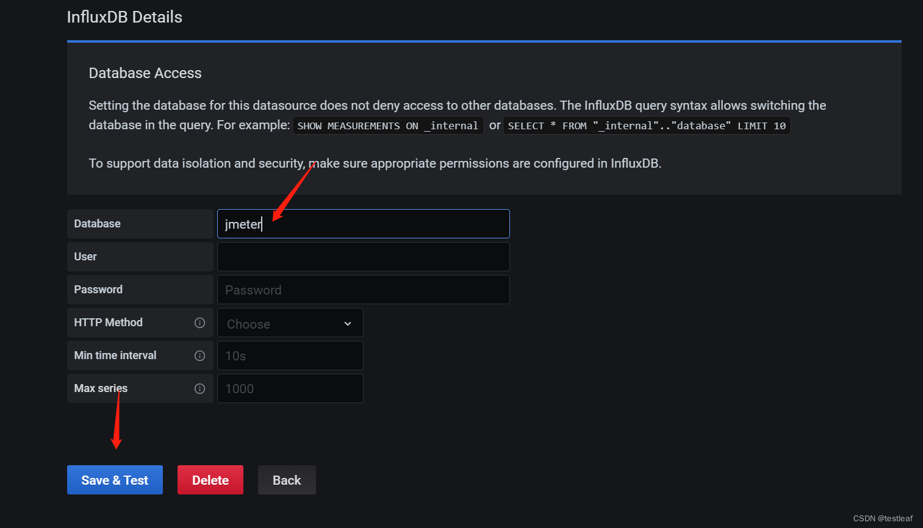Click the Save & Test button

[x=115, y=480]
